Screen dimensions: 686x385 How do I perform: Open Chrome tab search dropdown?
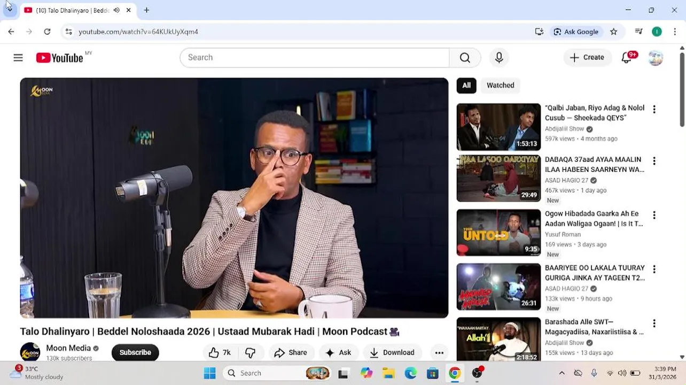[x=9, y=9]
